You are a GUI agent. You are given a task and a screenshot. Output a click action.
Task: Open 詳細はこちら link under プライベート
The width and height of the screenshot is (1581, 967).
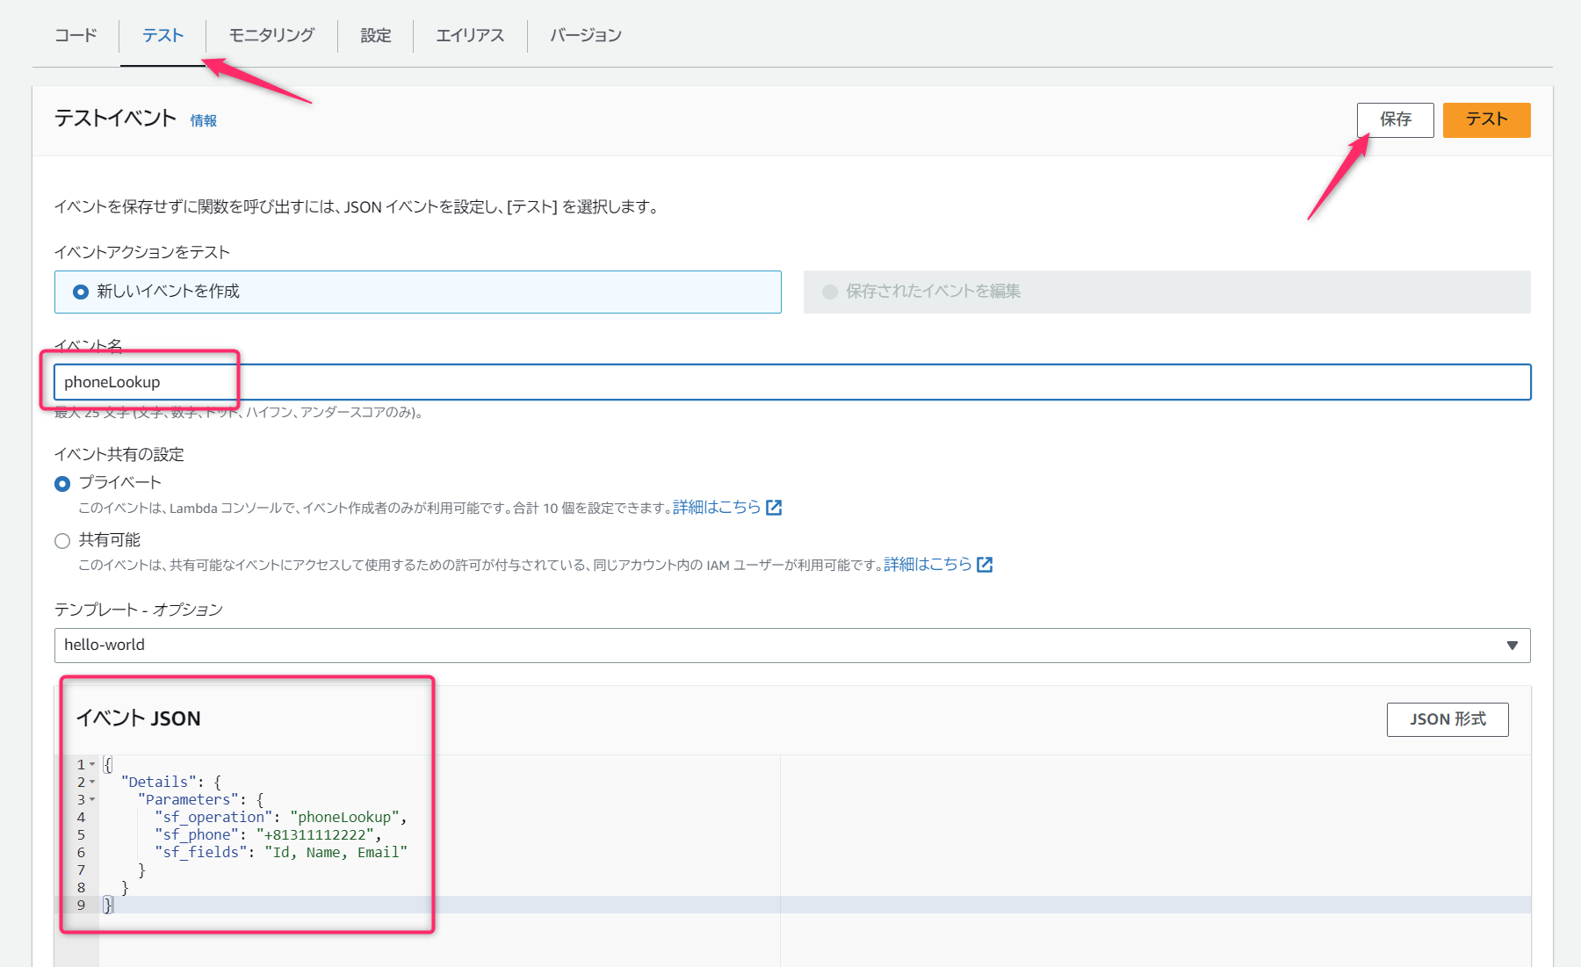[x=717, y=507]
